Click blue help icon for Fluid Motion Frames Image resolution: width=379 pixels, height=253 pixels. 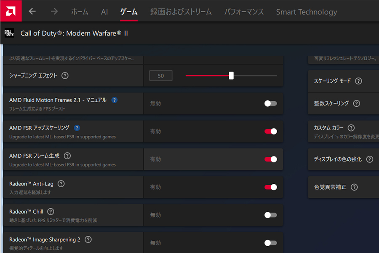tap(114, 100)
